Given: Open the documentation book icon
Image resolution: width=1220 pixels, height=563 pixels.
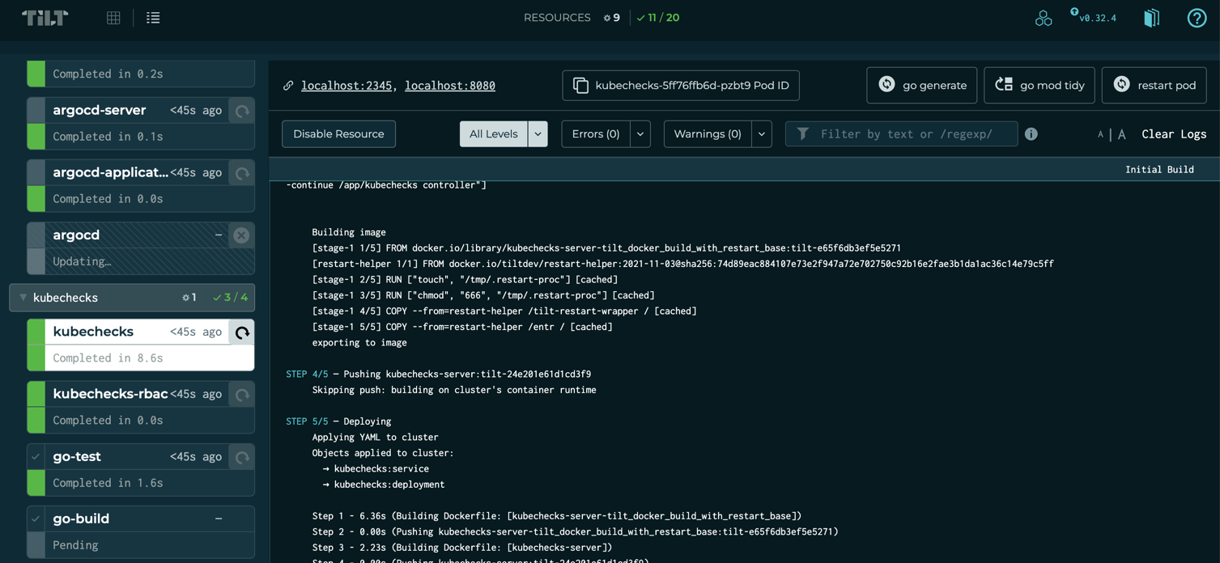Looking at the screenshot, I should 1151,18.
